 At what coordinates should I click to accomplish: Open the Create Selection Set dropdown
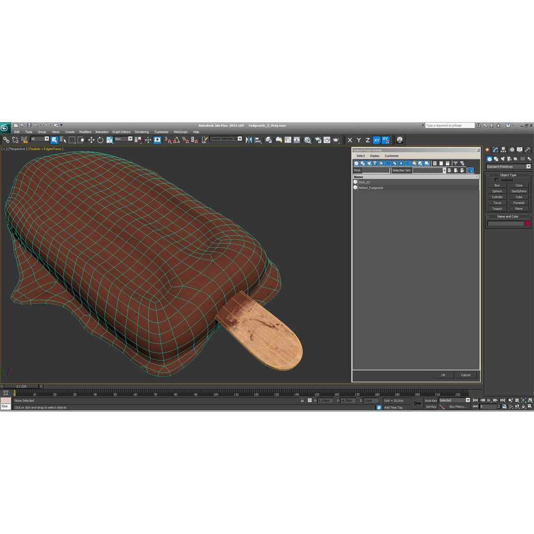226,138
